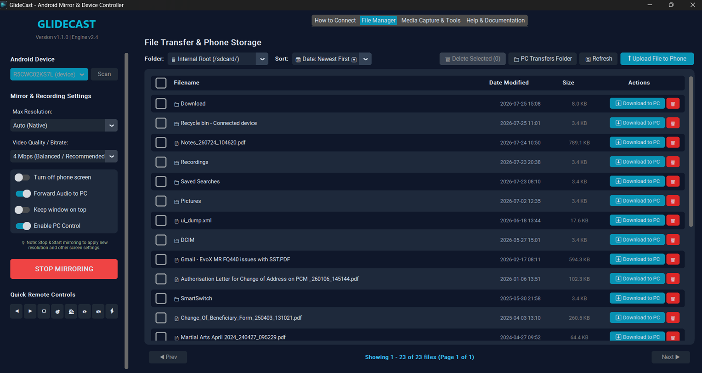
Task: Click Upload File to Phone button
Action: [x=657, y=59]
